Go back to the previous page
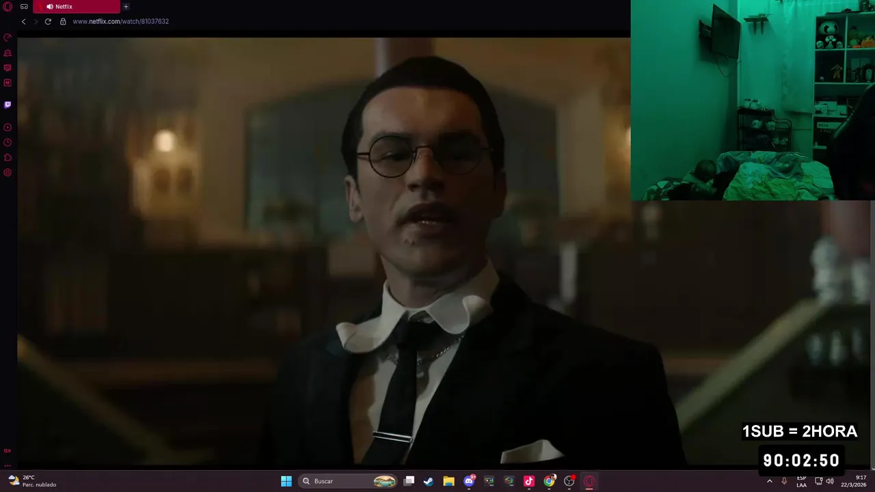 [x=23, y=21]
